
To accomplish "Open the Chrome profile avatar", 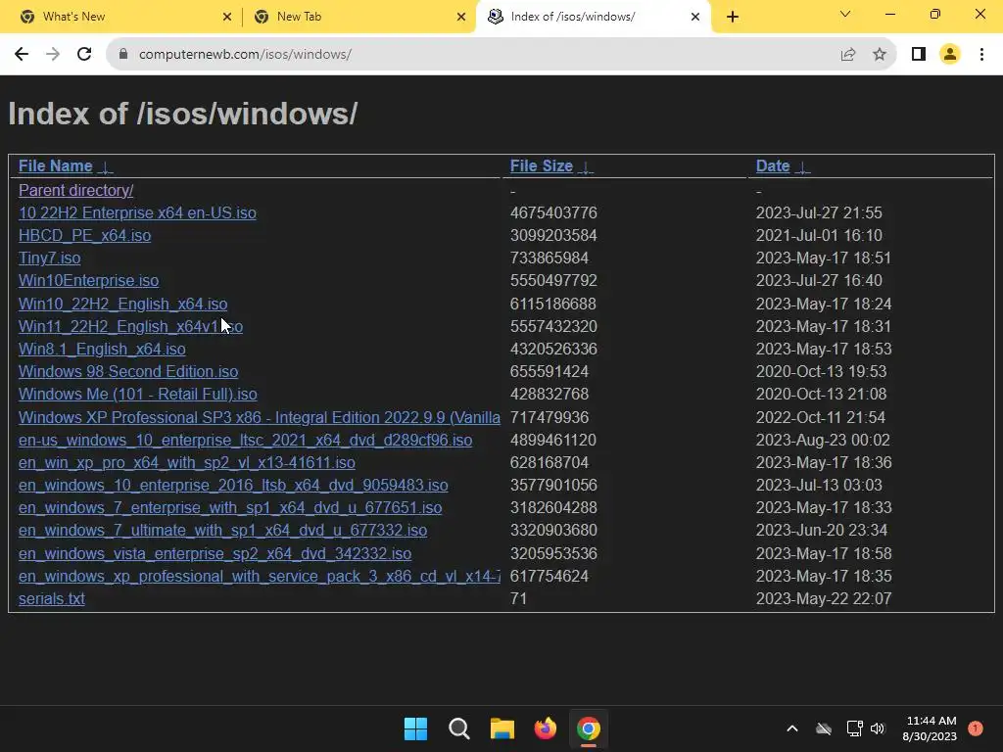I will [950, 55].
